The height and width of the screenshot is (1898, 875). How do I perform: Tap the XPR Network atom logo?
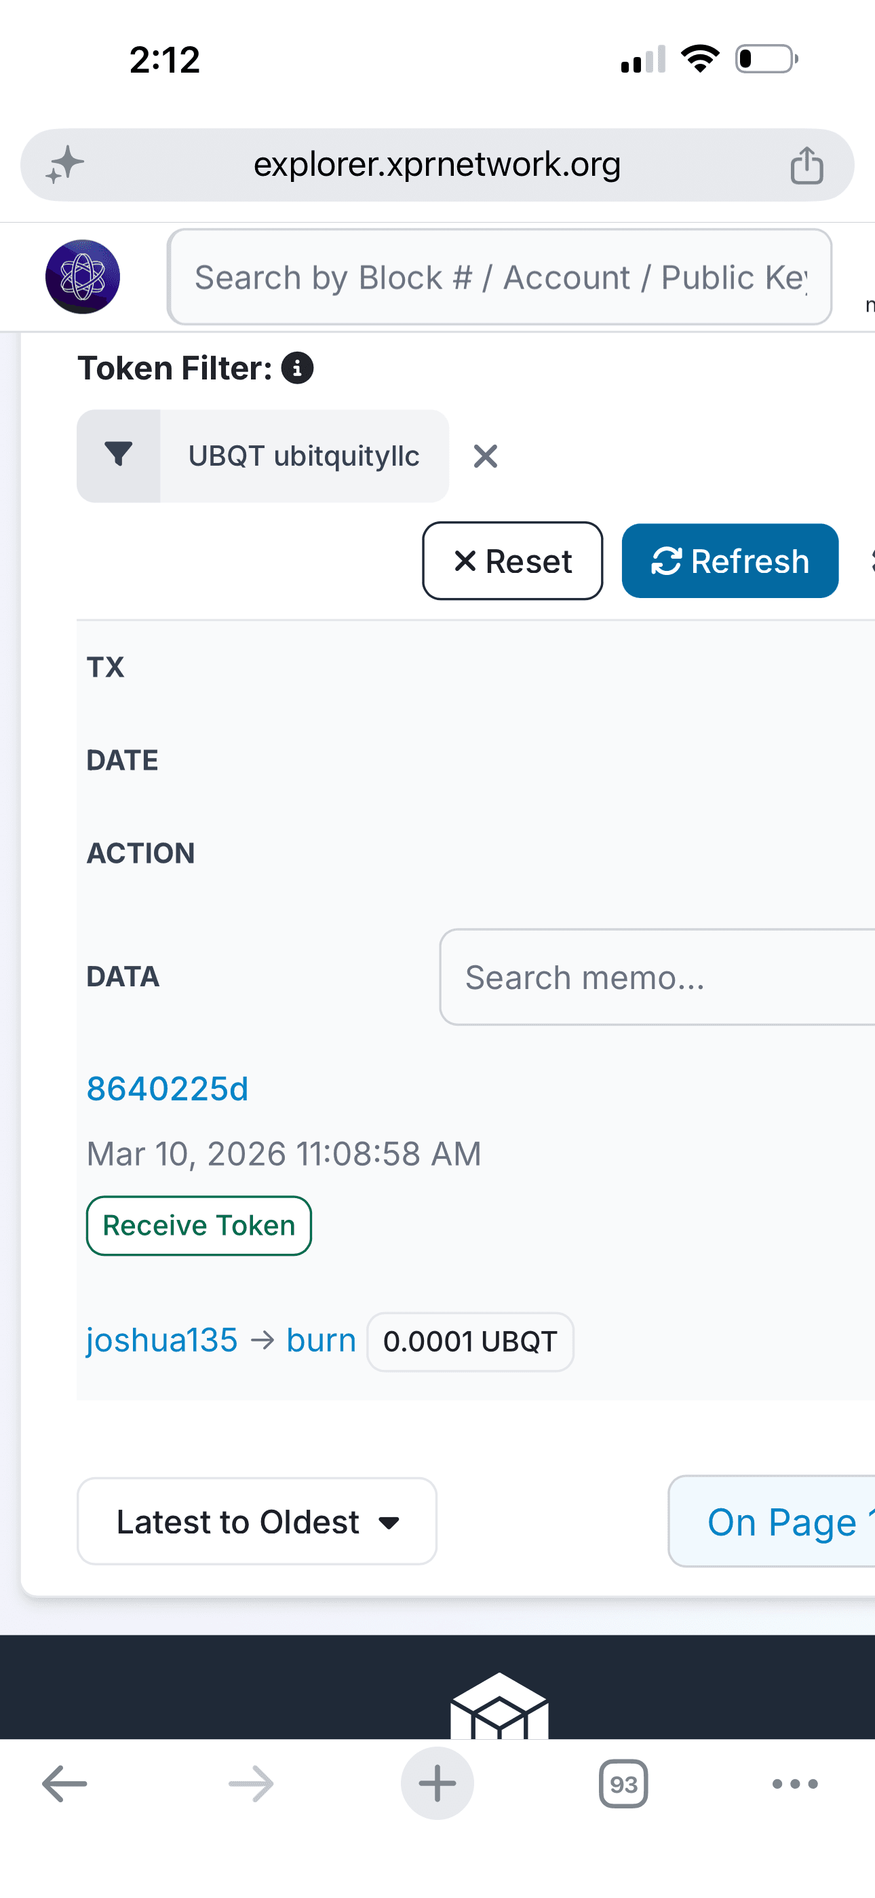(x=83, y=277)
